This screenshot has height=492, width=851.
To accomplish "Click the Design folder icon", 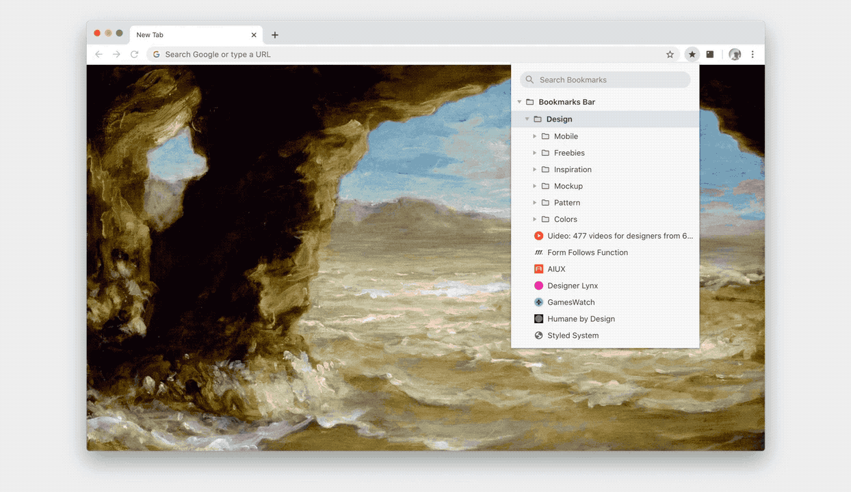I will pyautogui.click(x=538, y=119).
